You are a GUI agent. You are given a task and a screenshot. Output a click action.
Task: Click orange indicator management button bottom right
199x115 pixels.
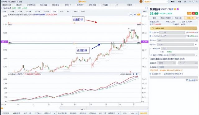pos(144,113)
